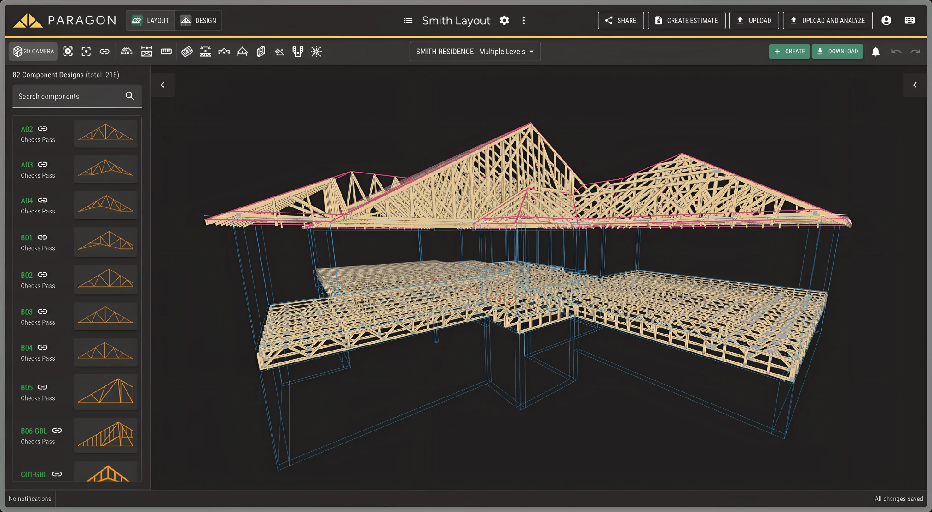Click the starburst explode view icon
The height and width of the screenshot is (512, 932).
tap(316, 52)
